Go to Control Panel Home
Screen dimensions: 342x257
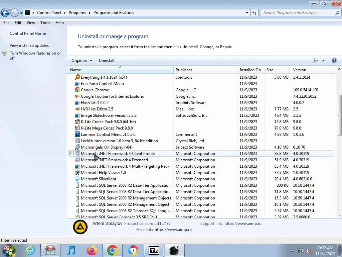28,33
